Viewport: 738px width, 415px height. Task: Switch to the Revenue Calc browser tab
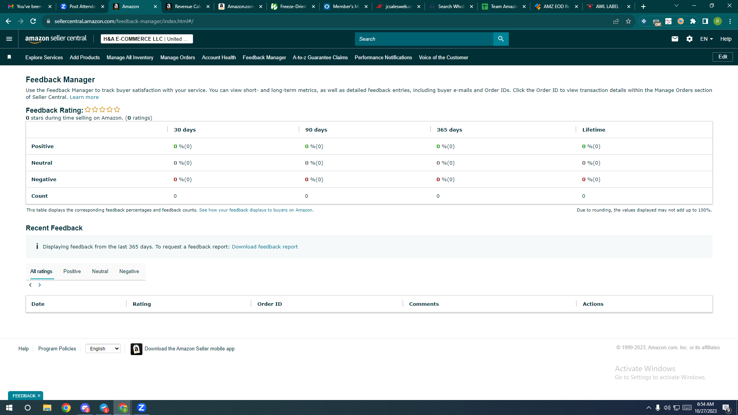click(188, 7)
